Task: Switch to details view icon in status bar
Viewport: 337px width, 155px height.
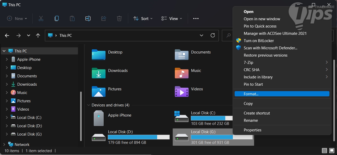Action: (324, 151)
